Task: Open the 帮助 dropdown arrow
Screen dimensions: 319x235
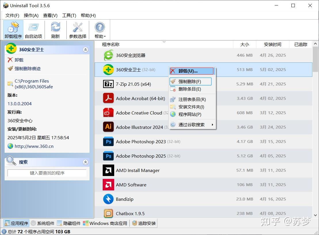Action: [x=105, y=36]
